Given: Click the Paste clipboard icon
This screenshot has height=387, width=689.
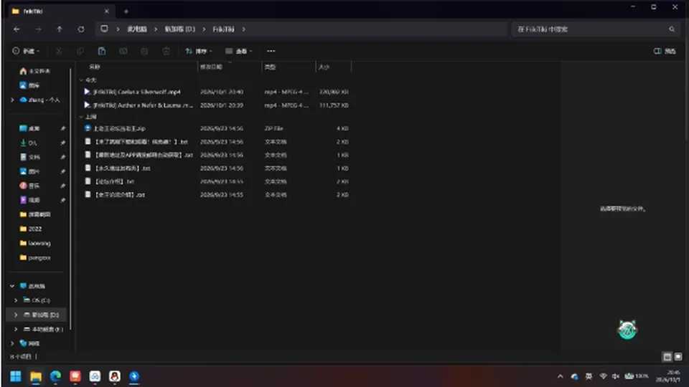Looking at the screenshot, I should 101,51.
